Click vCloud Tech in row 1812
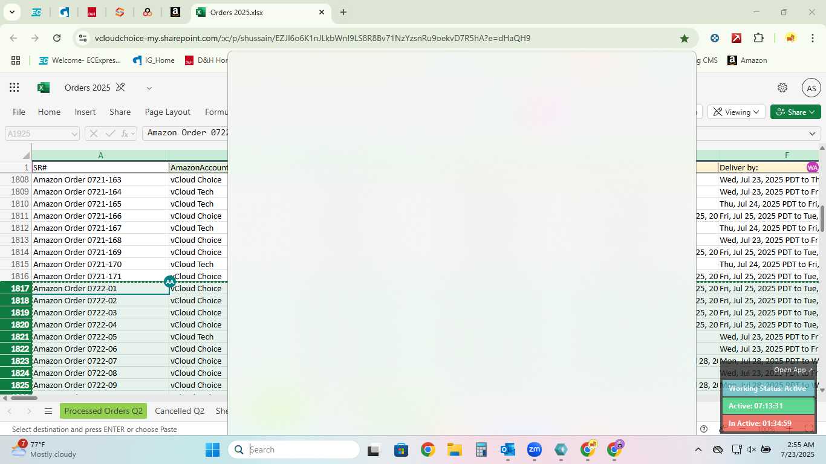 coord(198,228)
